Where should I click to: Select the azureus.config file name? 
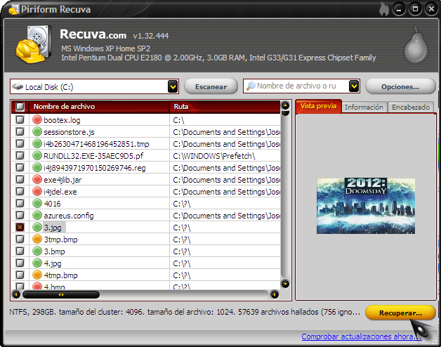(69, 216)
